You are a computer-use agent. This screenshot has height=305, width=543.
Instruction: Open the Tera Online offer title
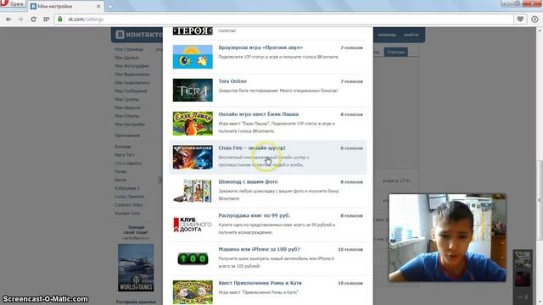click(232, 81)
